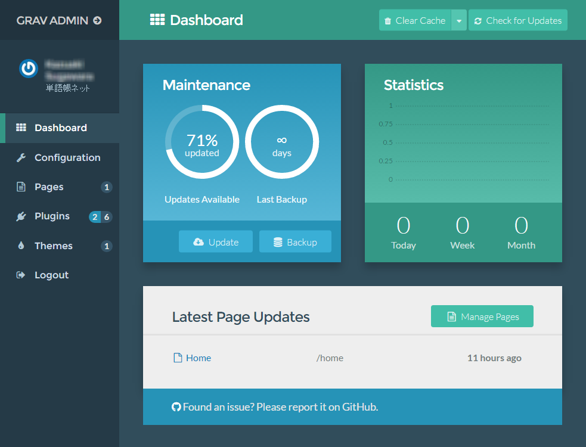Click the Update button in Maintenance
The image size is (586, 447).
pyautogui.click(x=215, y=242)
